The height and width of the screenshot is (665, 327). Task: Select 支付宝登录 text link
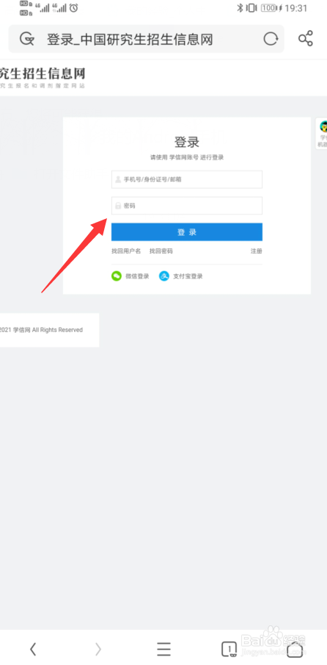[188, 276]
